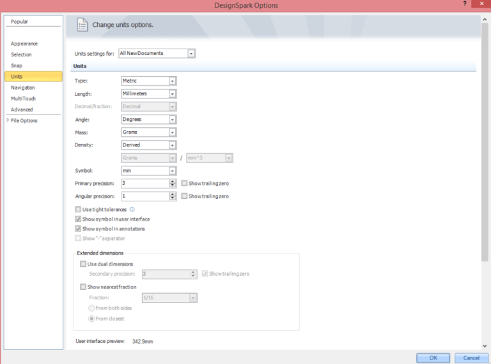
Task: Decrease Angular precision with down arrow
Action: pyautogui.click(x=173, y=198)
